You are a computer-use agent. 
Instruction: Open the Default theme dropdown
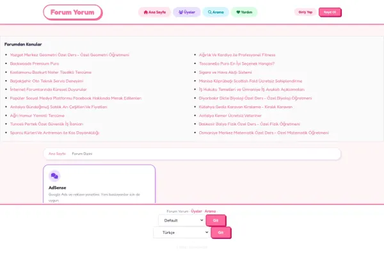181,220
